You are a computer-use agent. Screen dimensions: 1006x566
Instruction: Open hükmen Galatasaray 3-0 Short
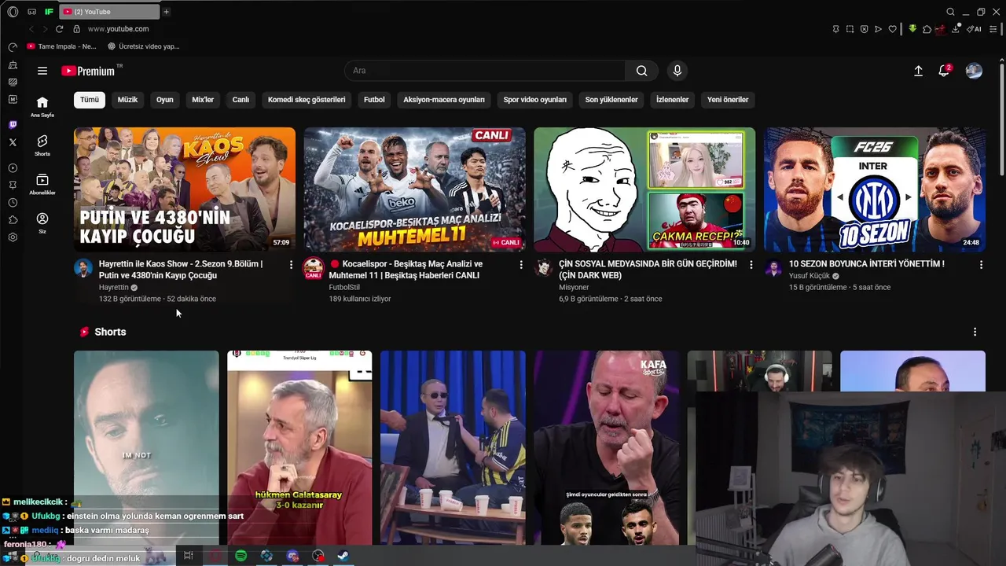(299, 448)
